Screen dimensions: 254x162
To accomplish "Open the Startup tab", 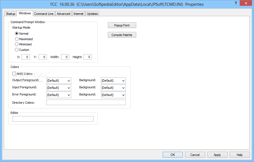I will (10, 14).
